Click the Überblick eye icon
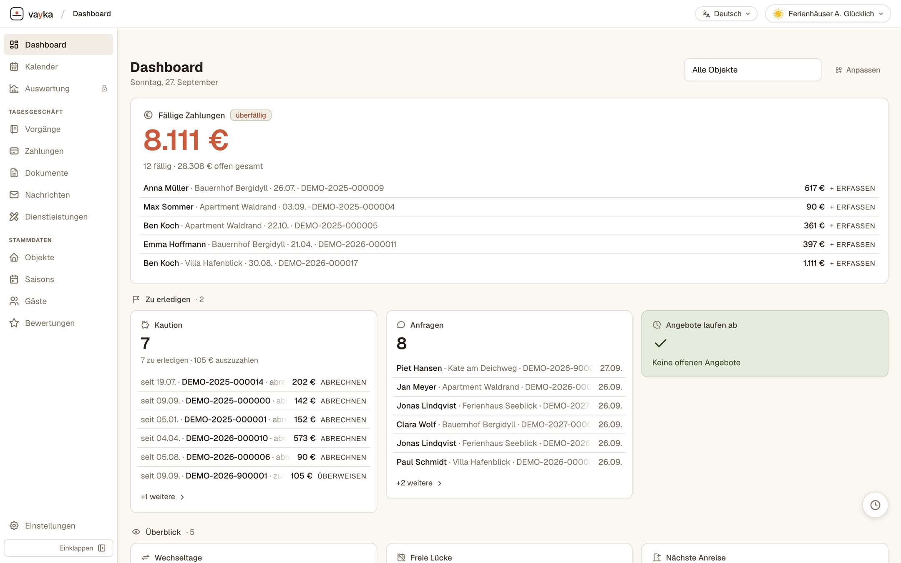The height and width of the screenshot is (563, 901). (x=136, y=532)
